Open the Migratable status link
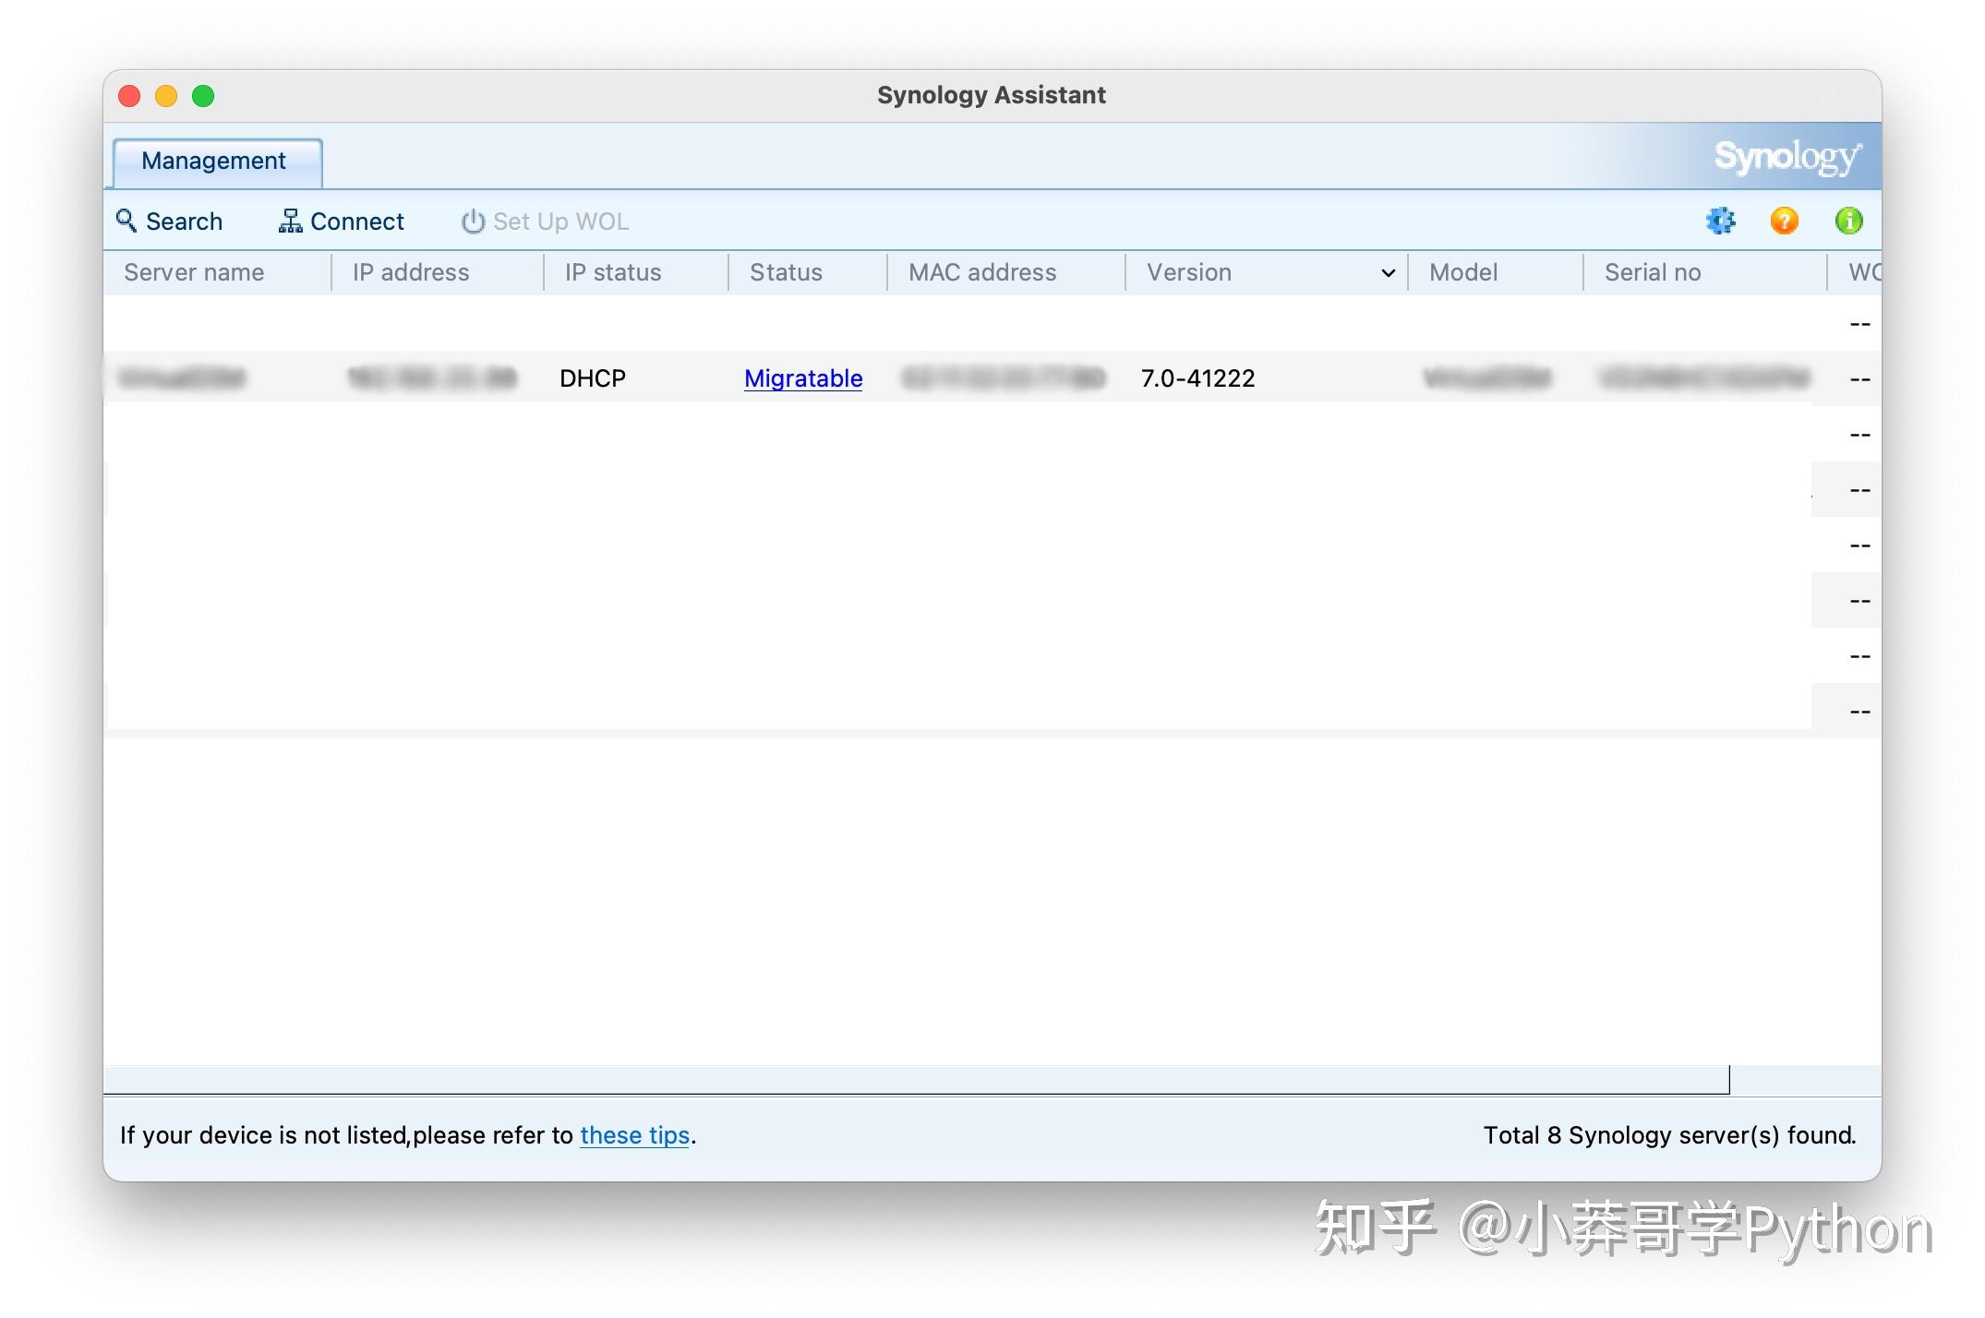This screenshot has height=1318, width=1985. (x=803, y=378)
